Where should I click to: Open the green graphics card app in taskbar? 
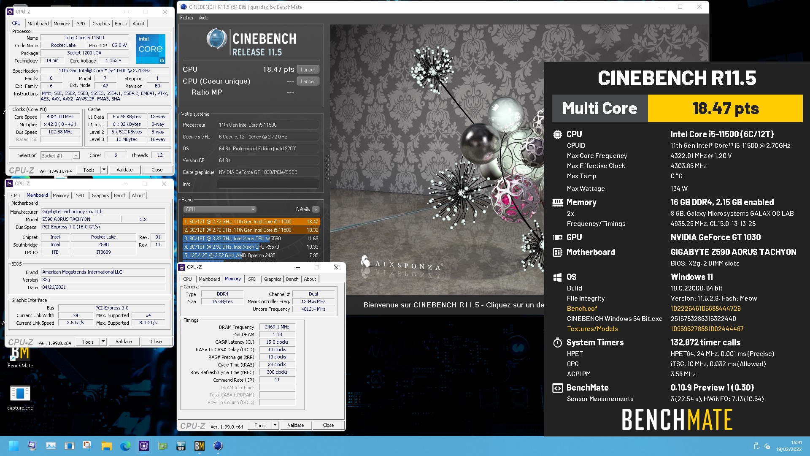pyautogui.click(x=162, y=446)
